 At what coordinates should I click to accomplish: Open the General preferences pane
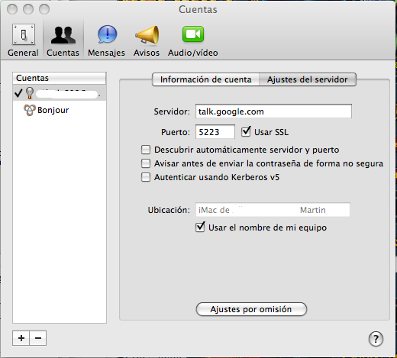point(23,40)
